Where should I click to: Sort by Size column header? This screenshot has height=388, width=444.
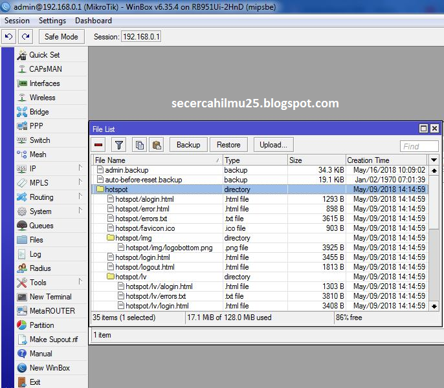coord(316,160)
